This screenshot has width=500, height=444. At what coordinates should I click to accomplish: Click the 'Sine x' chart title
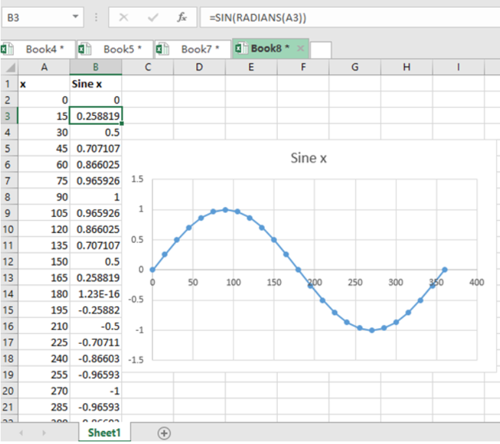tap(308, 158)
